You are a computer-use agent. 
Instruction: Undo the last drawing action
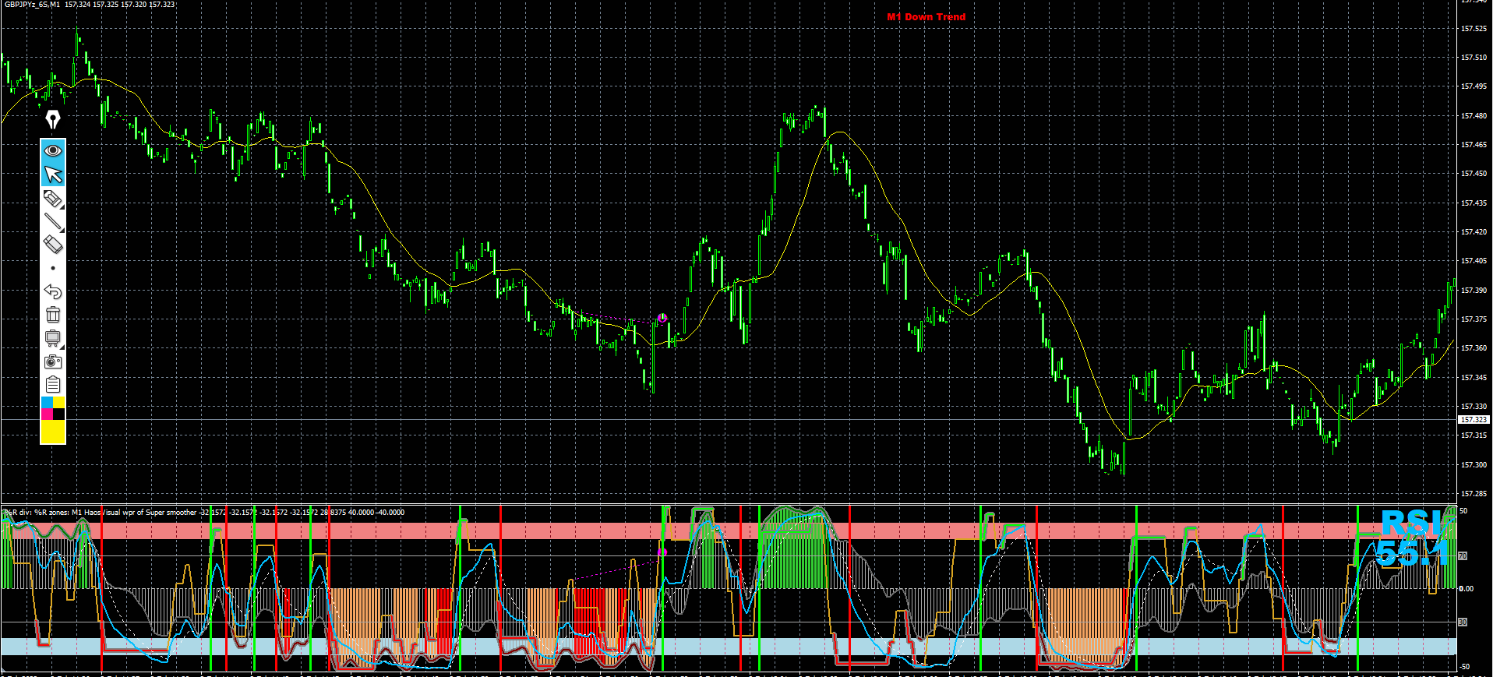[x=53, y=291]
